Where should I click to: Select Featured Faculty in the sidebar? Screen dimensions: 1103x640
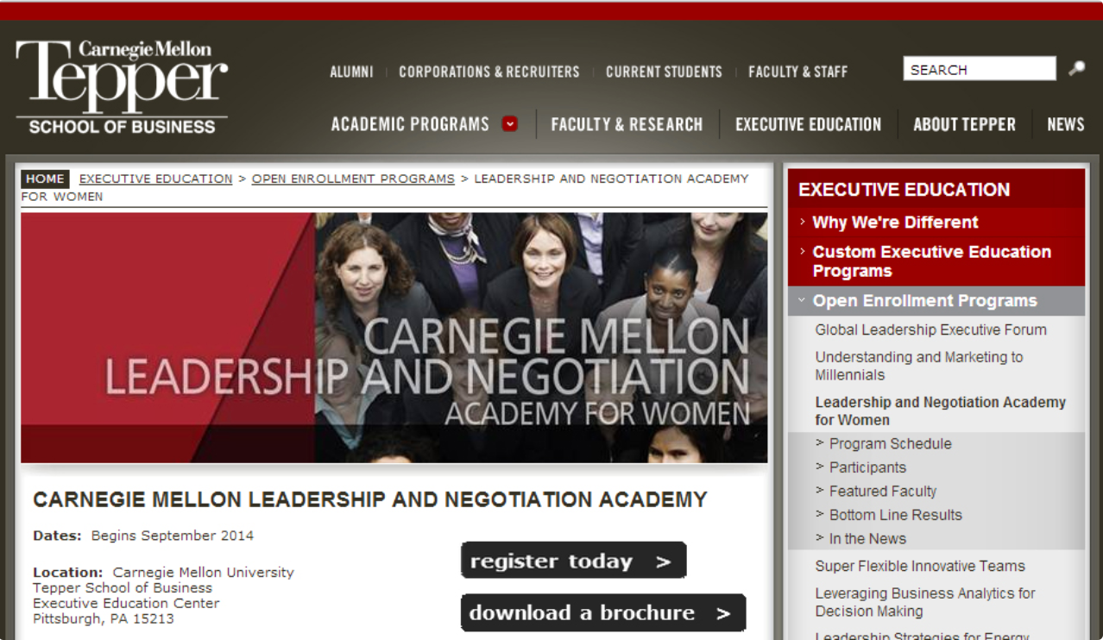[x=883, y=492]
